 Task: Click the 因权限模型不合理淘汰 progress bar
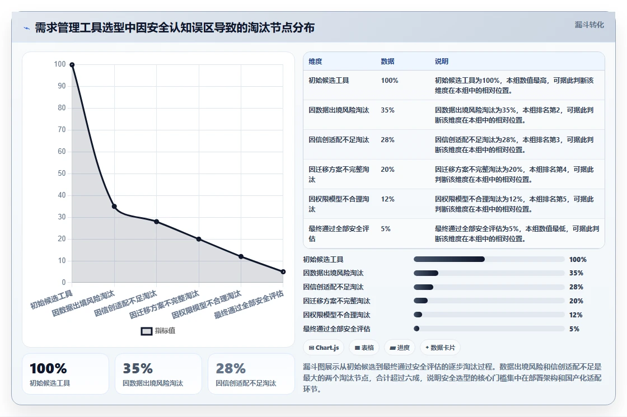pos(489,315)
